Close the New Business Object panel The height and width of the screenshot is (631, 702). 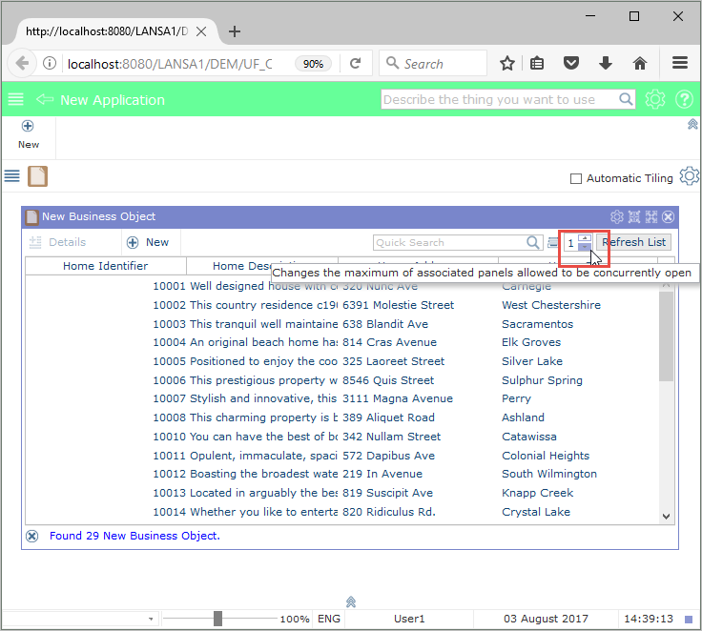[668, 217]
